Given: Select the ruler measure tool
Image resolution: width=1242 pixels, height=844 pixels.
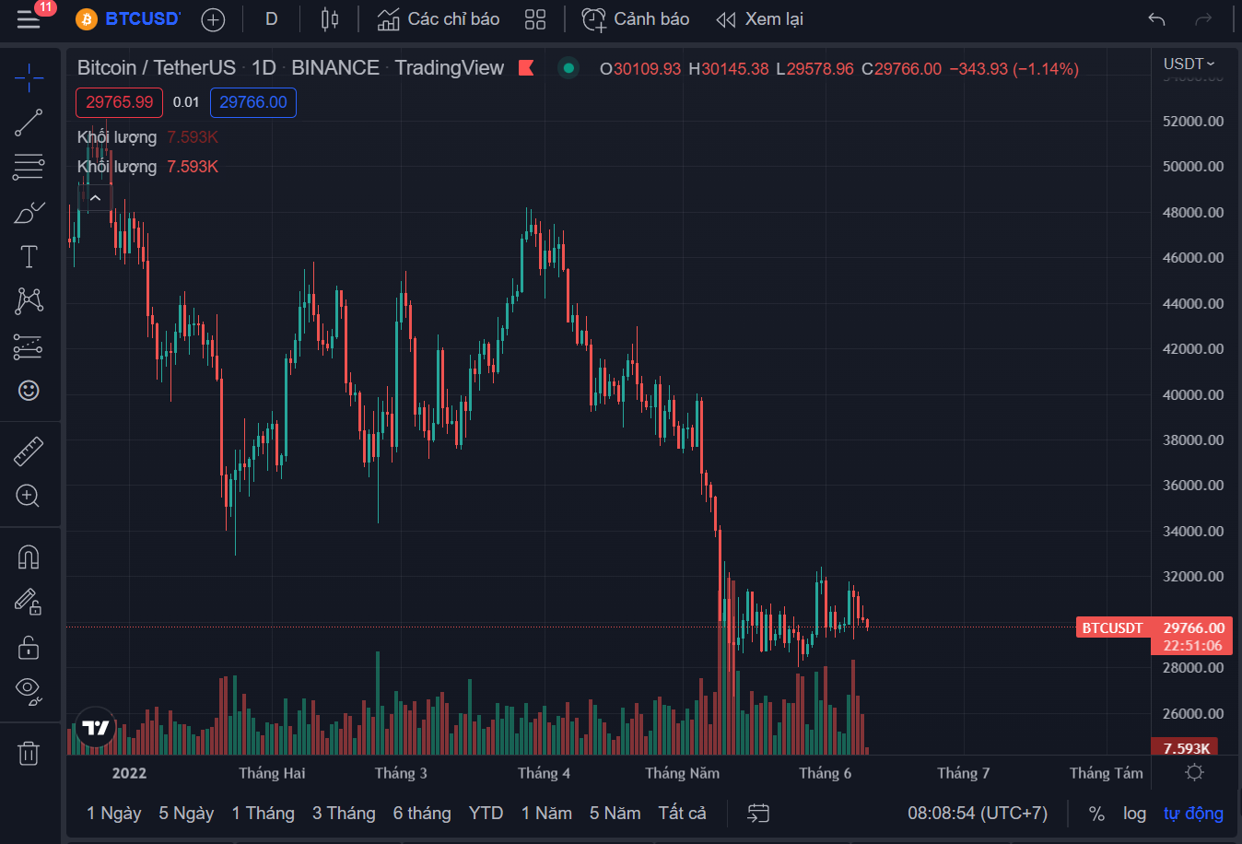Looking at the screenshot, I should (x=29, y=451).
